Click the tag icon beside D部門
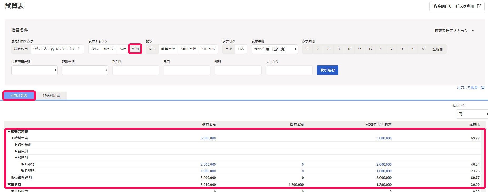Viewport: 488px width, 192px height. [23, 171]
